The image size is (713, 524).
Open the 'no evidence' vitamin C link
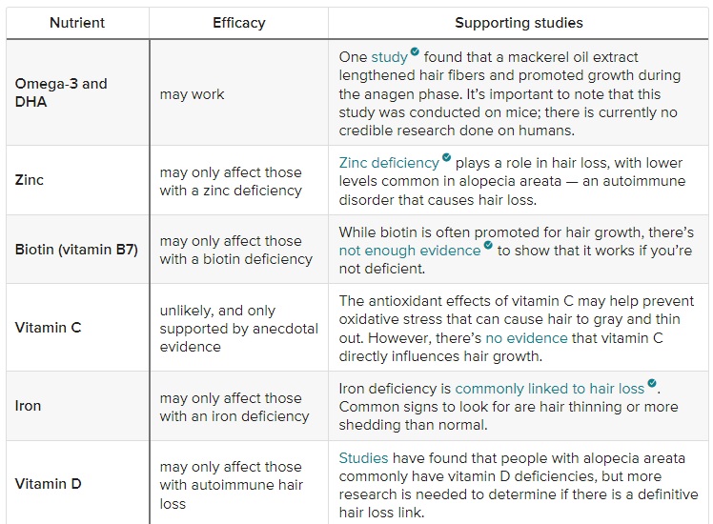point(526,338)
